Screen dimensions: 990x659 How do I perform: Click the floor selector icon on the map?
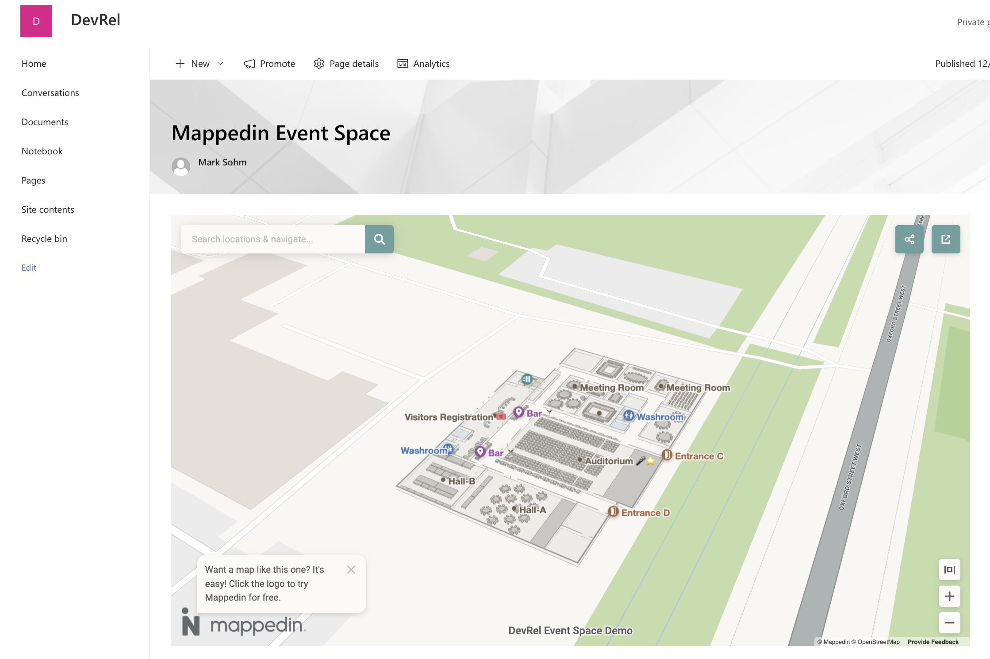[x=949, y=570]
